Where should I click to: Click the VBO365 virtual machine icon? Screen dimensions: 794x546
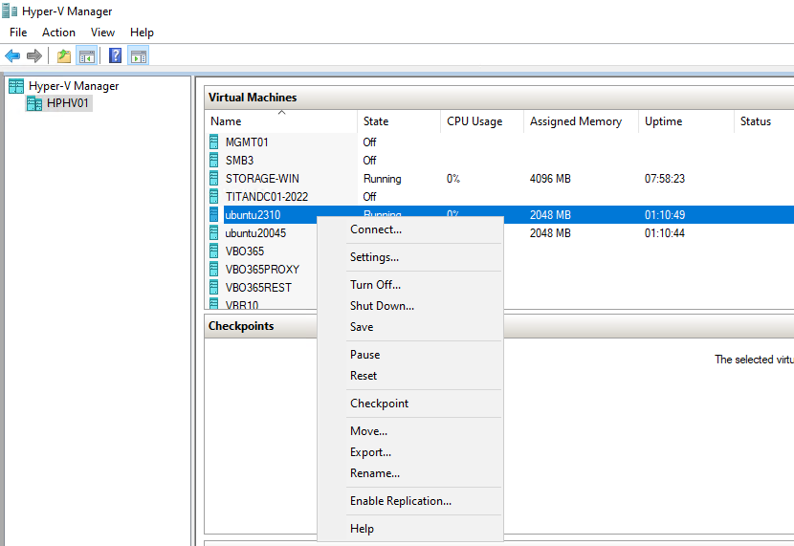[213, 251]
